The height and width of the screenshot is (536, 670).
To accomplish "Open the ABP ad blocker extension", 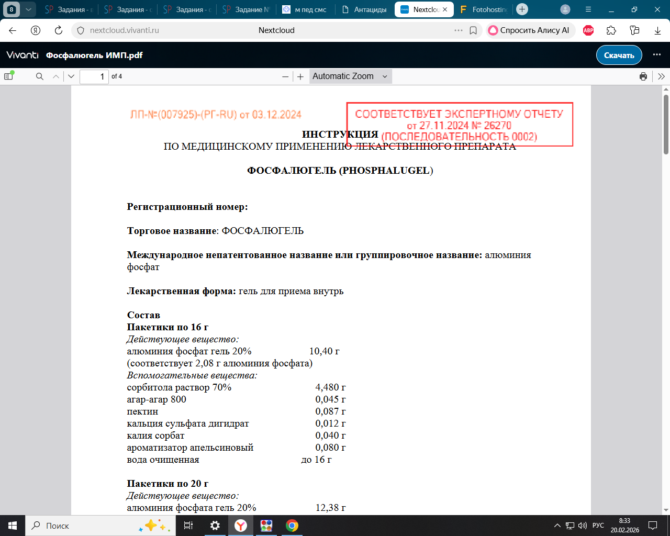I will [588, 30].
